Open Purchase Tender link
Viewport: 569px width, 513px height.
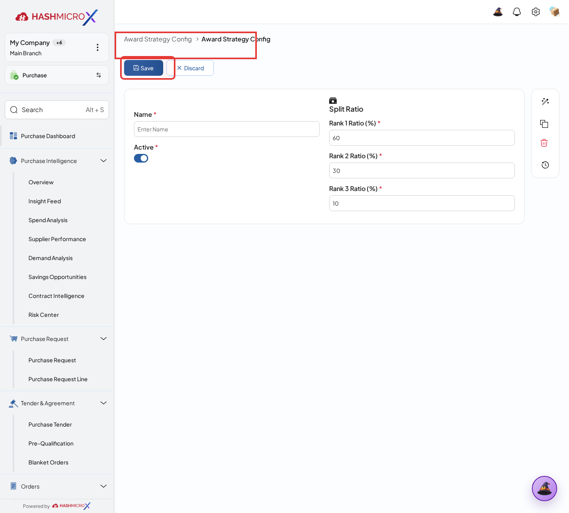click(x=50, y=425)
